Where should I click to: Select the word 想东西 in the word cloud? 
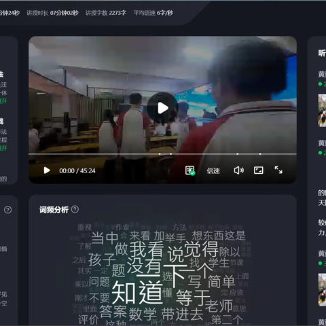tap(208, 236)
